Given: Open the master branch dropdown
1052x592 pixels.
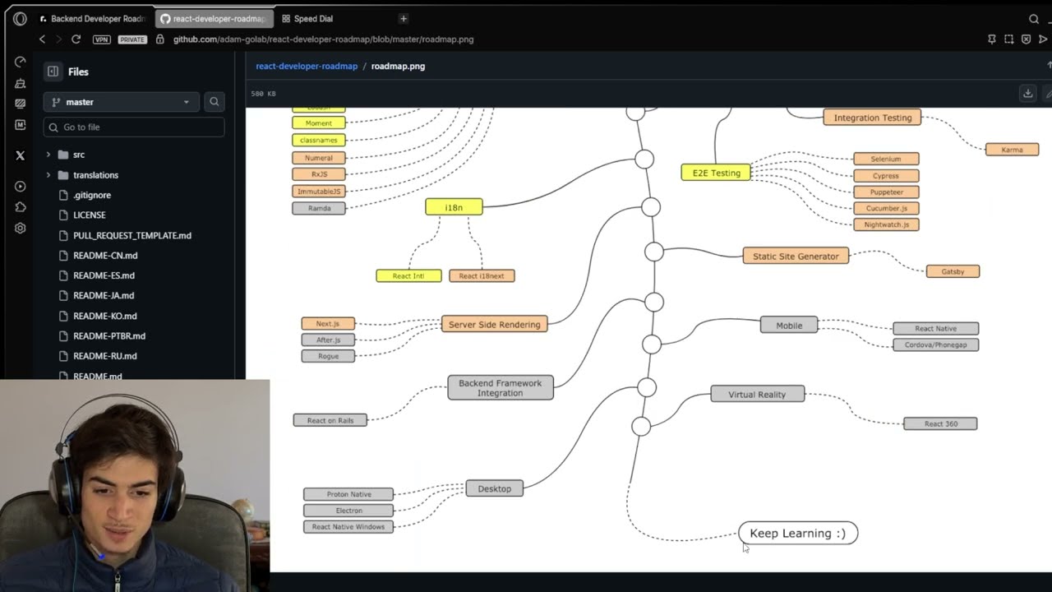Looking at the screenshot, I should coord(121,102).
